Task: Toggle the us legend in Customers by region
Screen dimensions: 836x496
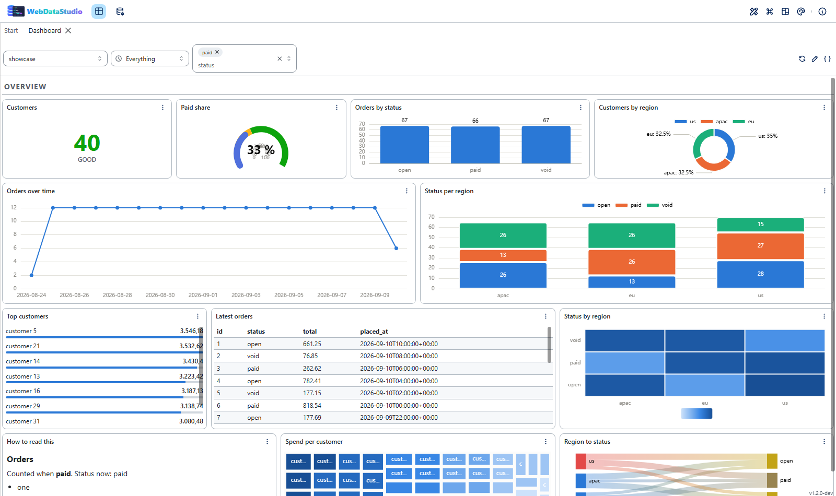Action: [685, 122]
